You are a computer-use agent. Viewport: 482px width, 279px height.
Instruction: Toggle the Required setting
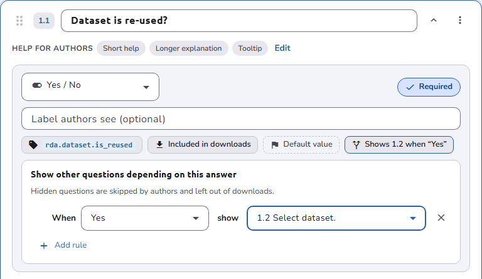point(429,87)
